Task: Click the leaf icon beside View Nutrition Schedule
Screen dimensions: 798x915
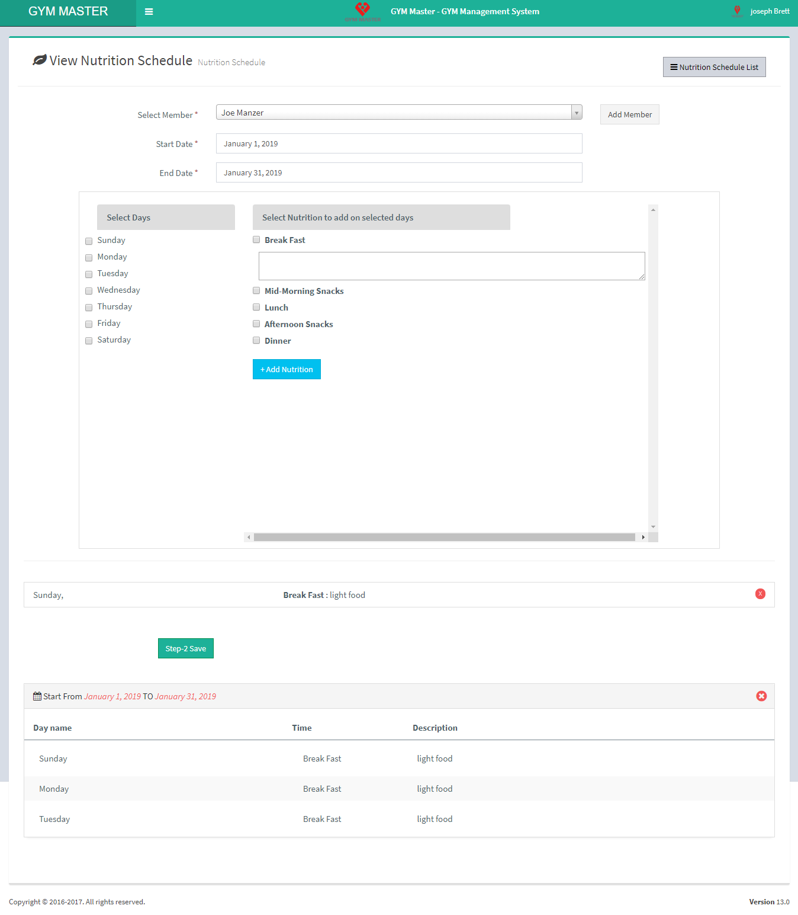Action: (x=40, y=60)
